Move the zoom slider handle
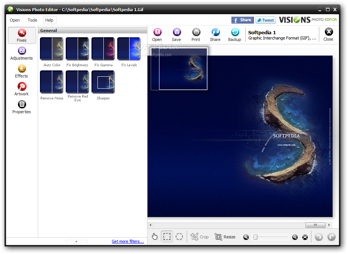 (x=255, y=237)
